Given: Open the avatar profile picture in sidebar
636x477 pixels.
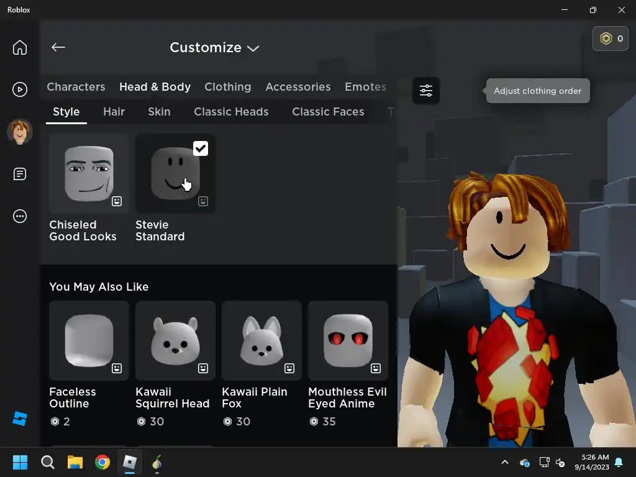Looking at the screenshot, I should coord(19,132).
